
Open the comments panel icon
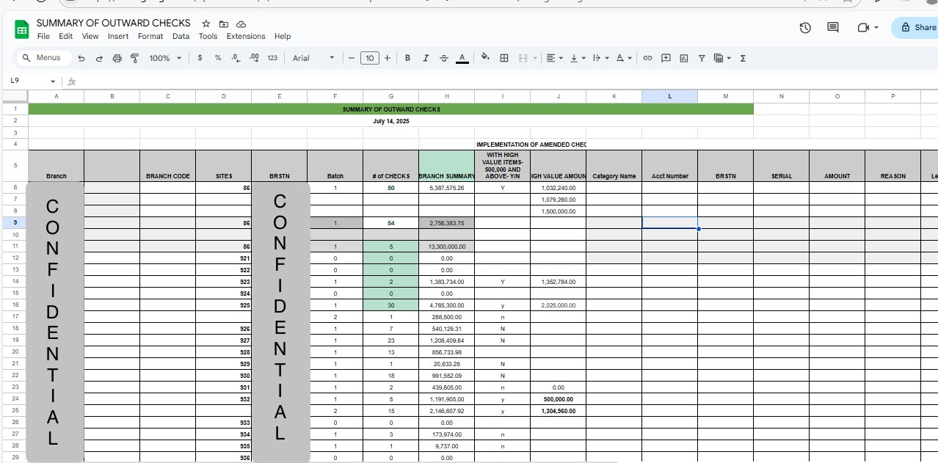click(833, 28)
